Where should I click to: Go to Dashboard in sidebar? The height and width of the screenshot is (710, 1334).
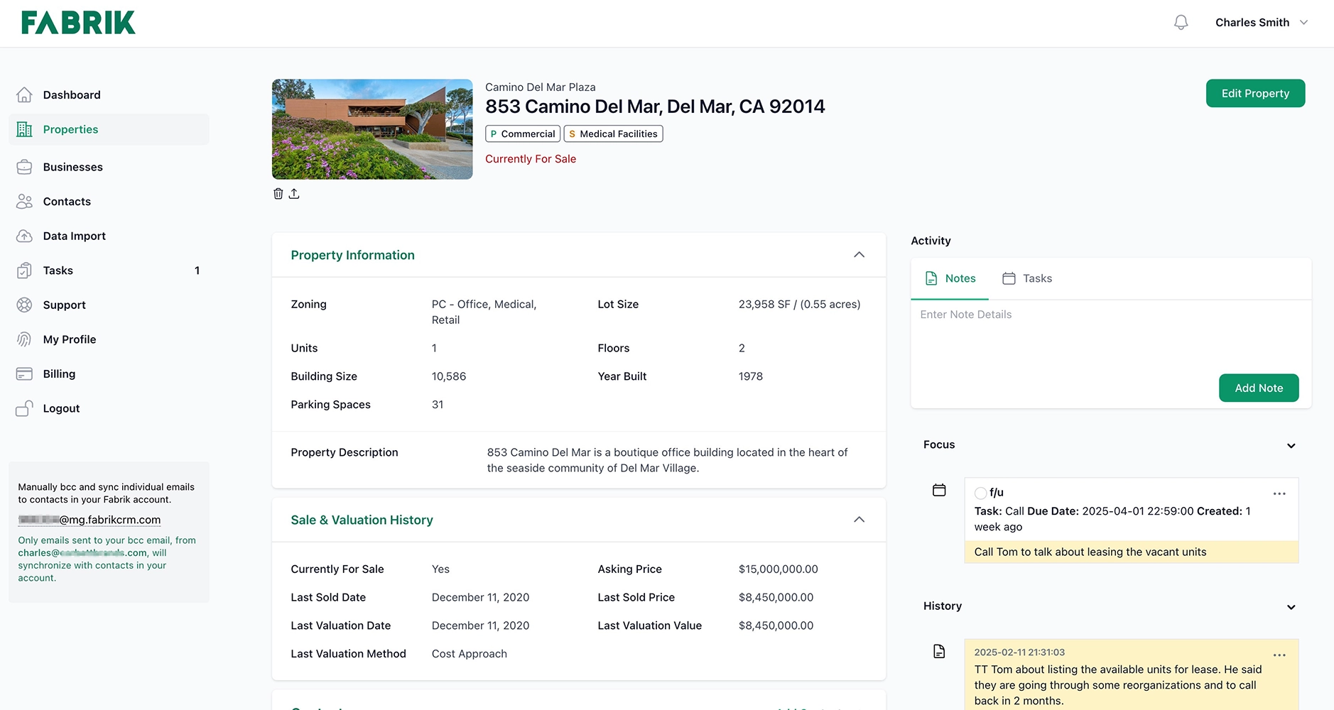click(x=109, y=94)
